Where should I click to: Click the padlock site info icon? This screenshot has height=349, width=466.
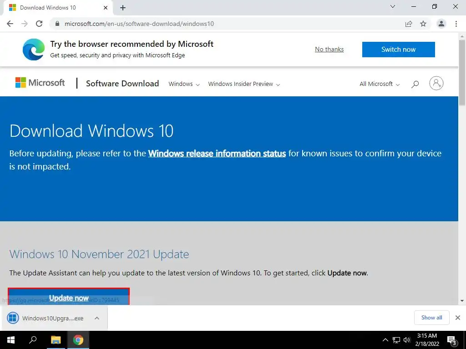tap(58, 24)
